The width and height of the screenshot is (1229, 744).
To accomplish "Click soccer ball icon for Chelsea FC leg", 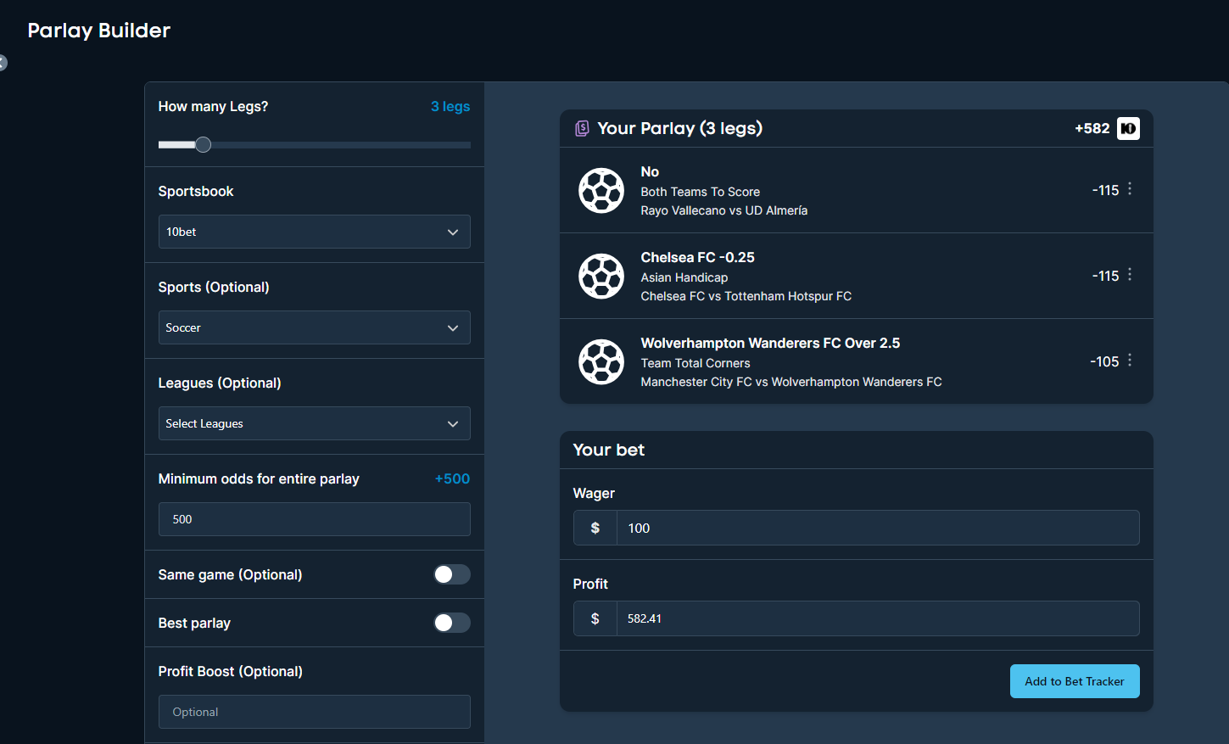I will (601, 276).
